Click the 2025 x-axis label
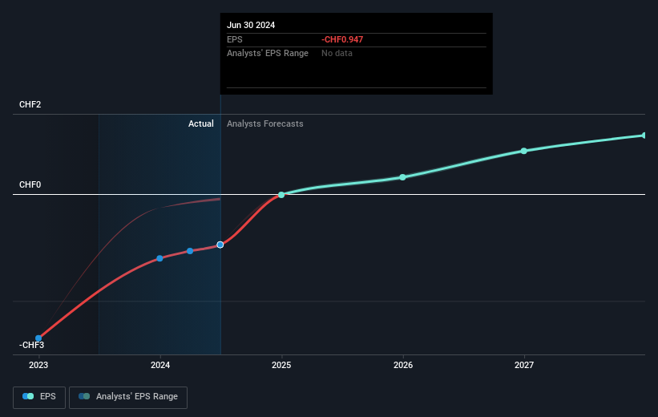The image size is (658, 417). 281,366
